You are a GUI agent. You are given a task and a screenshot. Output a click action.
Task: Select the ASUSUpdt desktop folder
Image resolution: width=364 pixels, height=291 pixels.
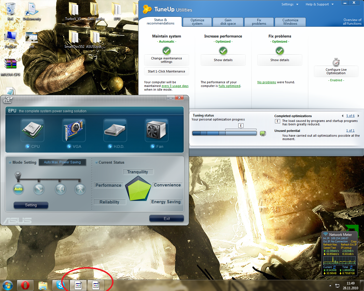click(x=96, y=40)
